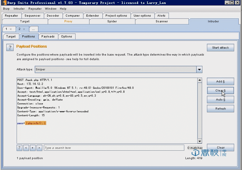Go to previous search match arrow
The image size is (242, 170).
(26, 148)
